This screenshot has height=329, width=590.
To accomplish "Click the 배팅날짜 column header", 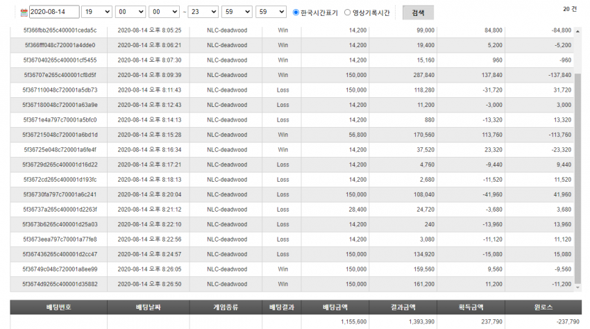I will [149, 307].
